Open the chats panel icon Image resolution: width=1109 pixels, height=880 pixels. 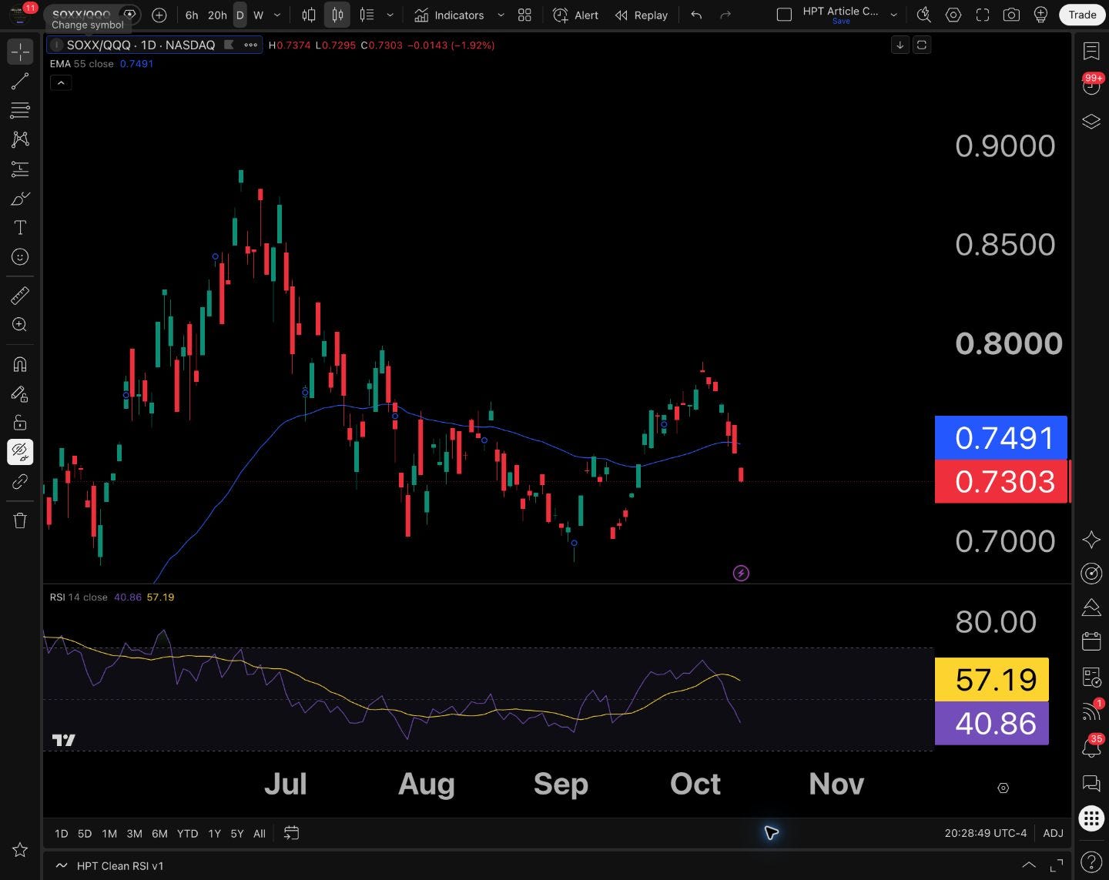pos(1091,783)
